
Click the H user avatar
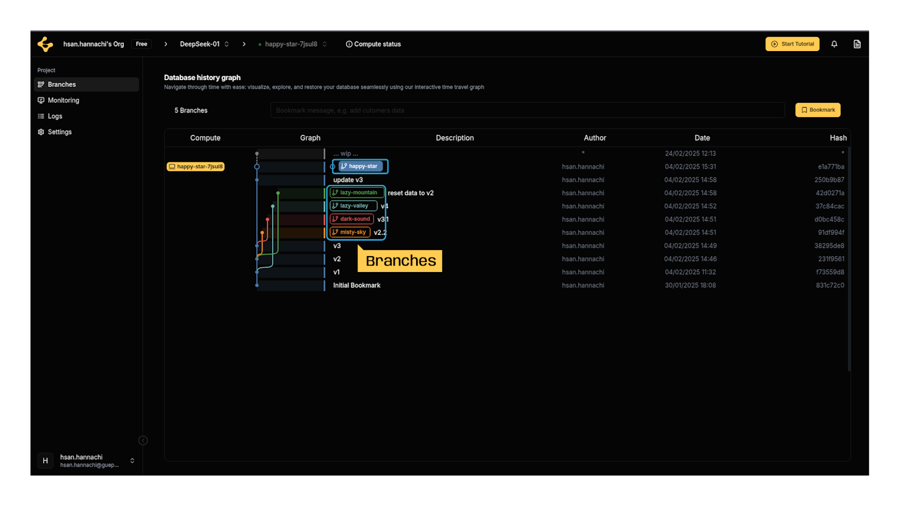pos(45,460)
